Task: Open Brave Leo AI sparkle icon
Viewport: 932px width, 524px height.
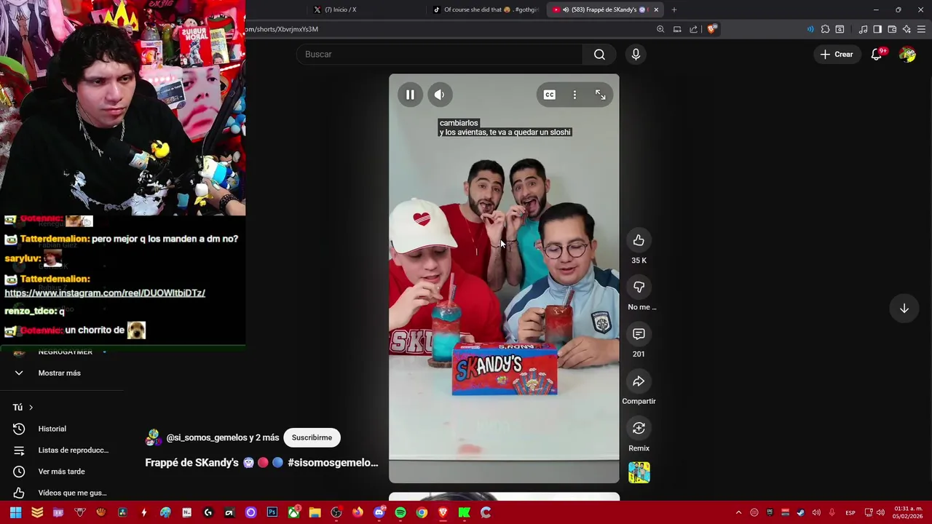Action: 907,29
